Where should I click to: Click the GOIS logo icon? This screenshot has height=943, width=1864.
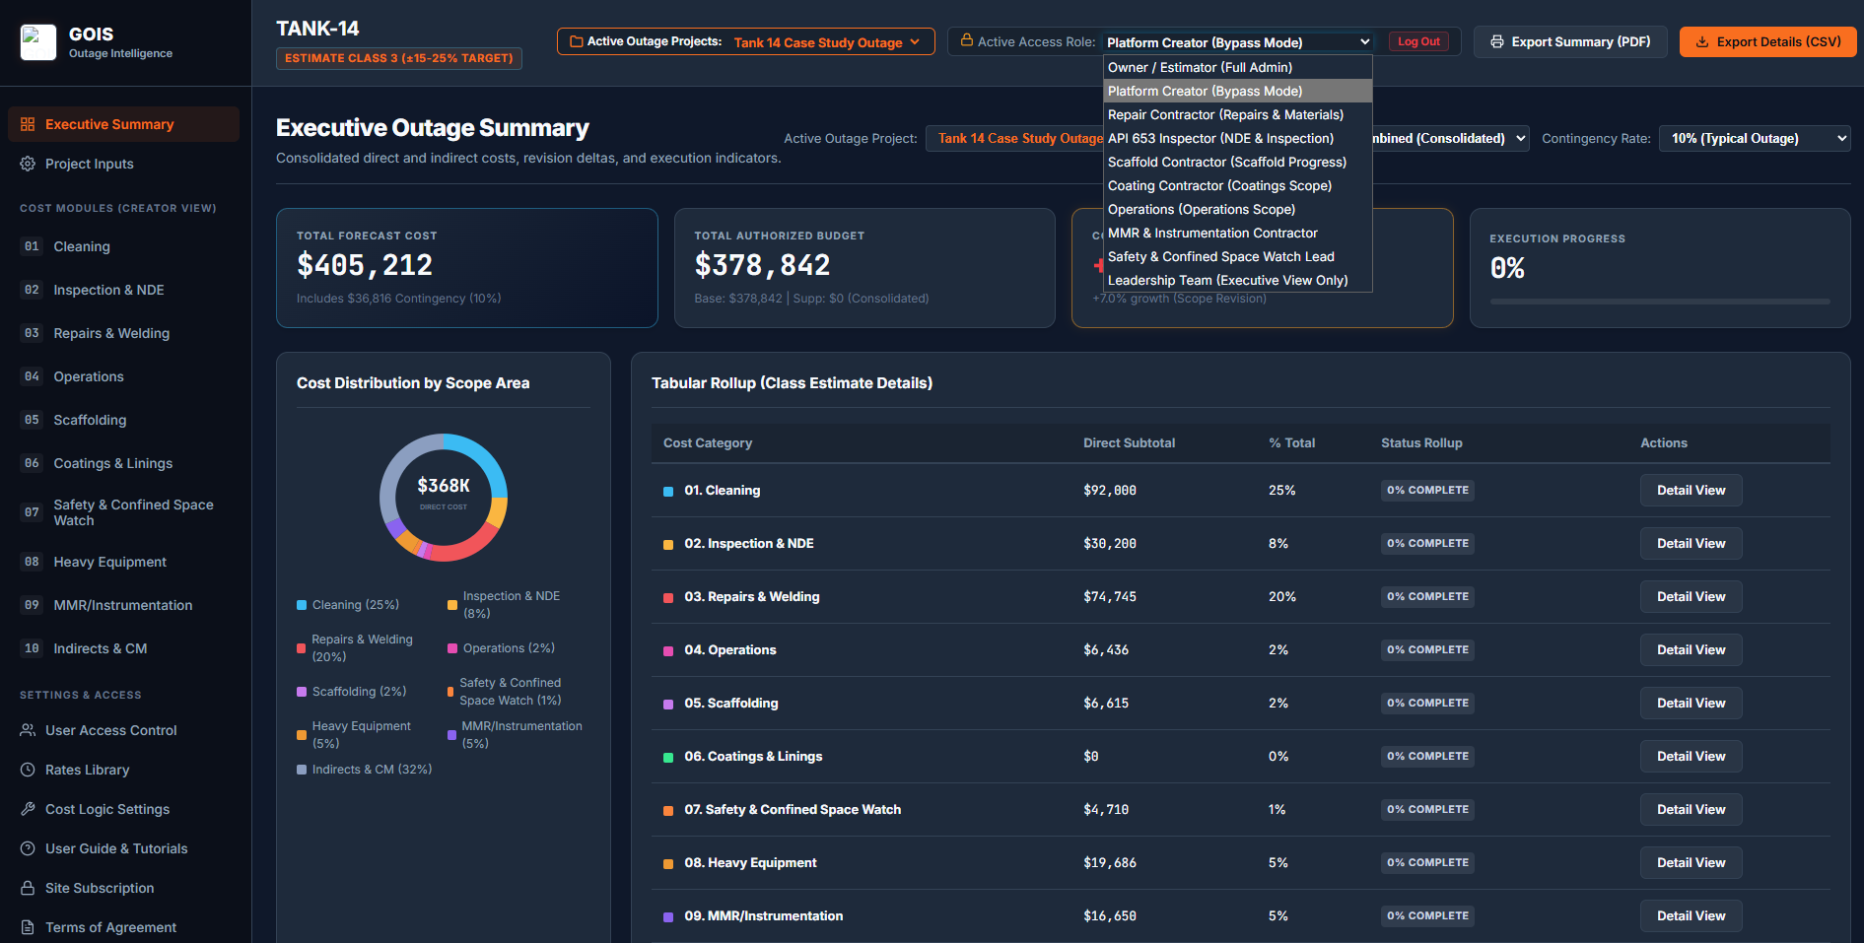point(38,42)
